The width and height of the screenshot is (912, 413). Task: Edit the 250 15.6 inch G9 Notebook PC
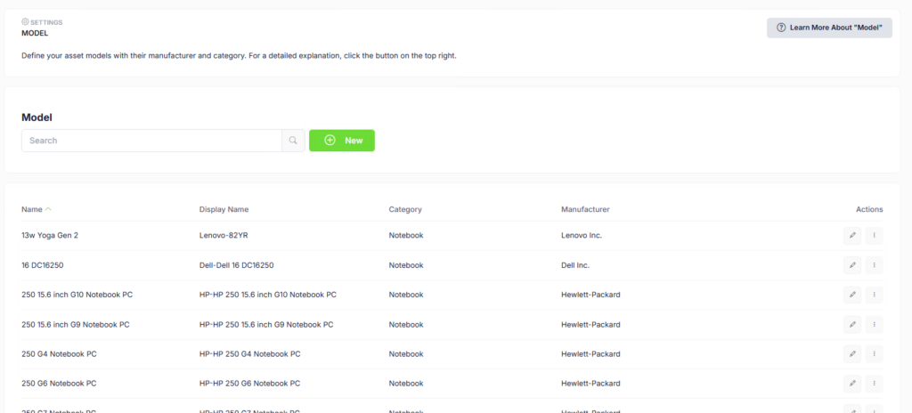point(852,325)
